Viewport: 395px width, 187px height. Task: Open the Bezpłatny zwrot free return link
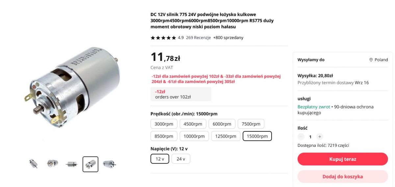[x=314, y=107]
